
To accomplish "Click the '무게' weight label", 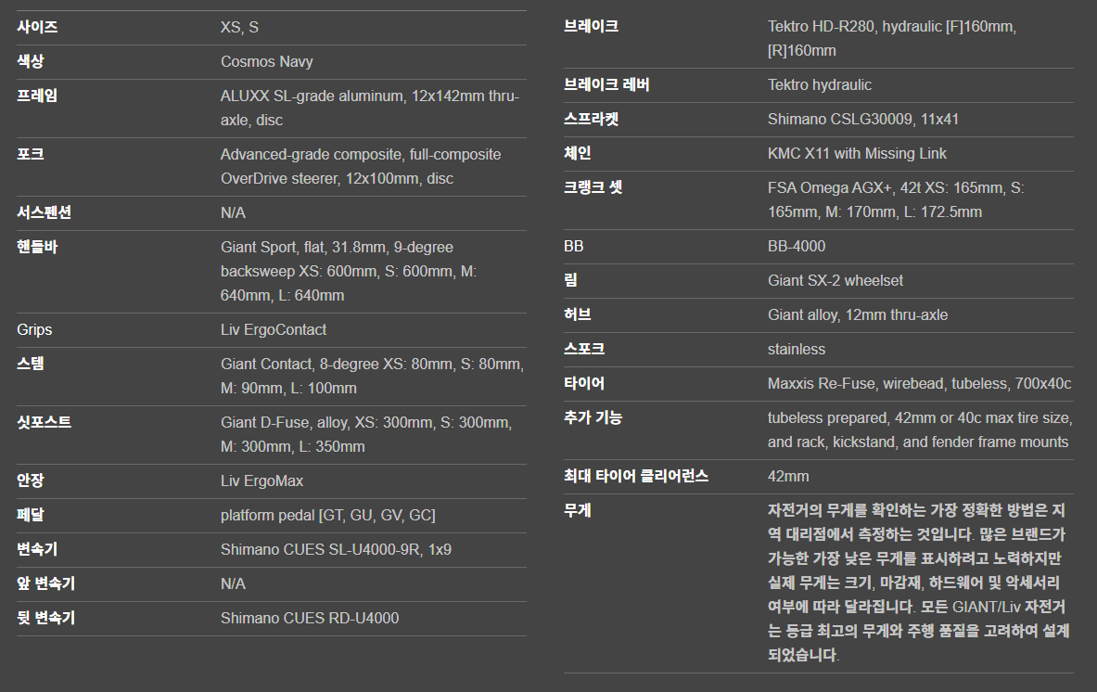I will [x=577, y=511].
